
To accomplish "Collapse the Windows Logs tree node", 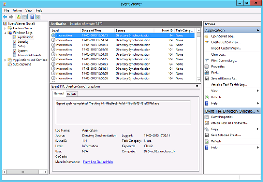I will 5,33.
